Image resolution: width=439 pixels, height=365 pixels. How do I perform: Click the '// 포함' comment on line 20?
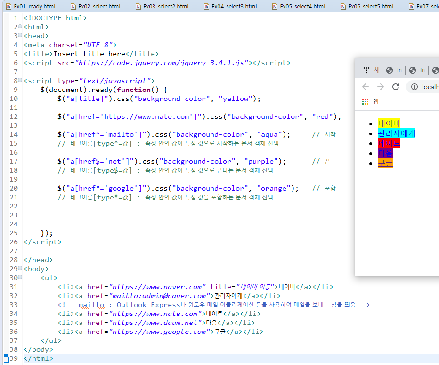point(324,188)
